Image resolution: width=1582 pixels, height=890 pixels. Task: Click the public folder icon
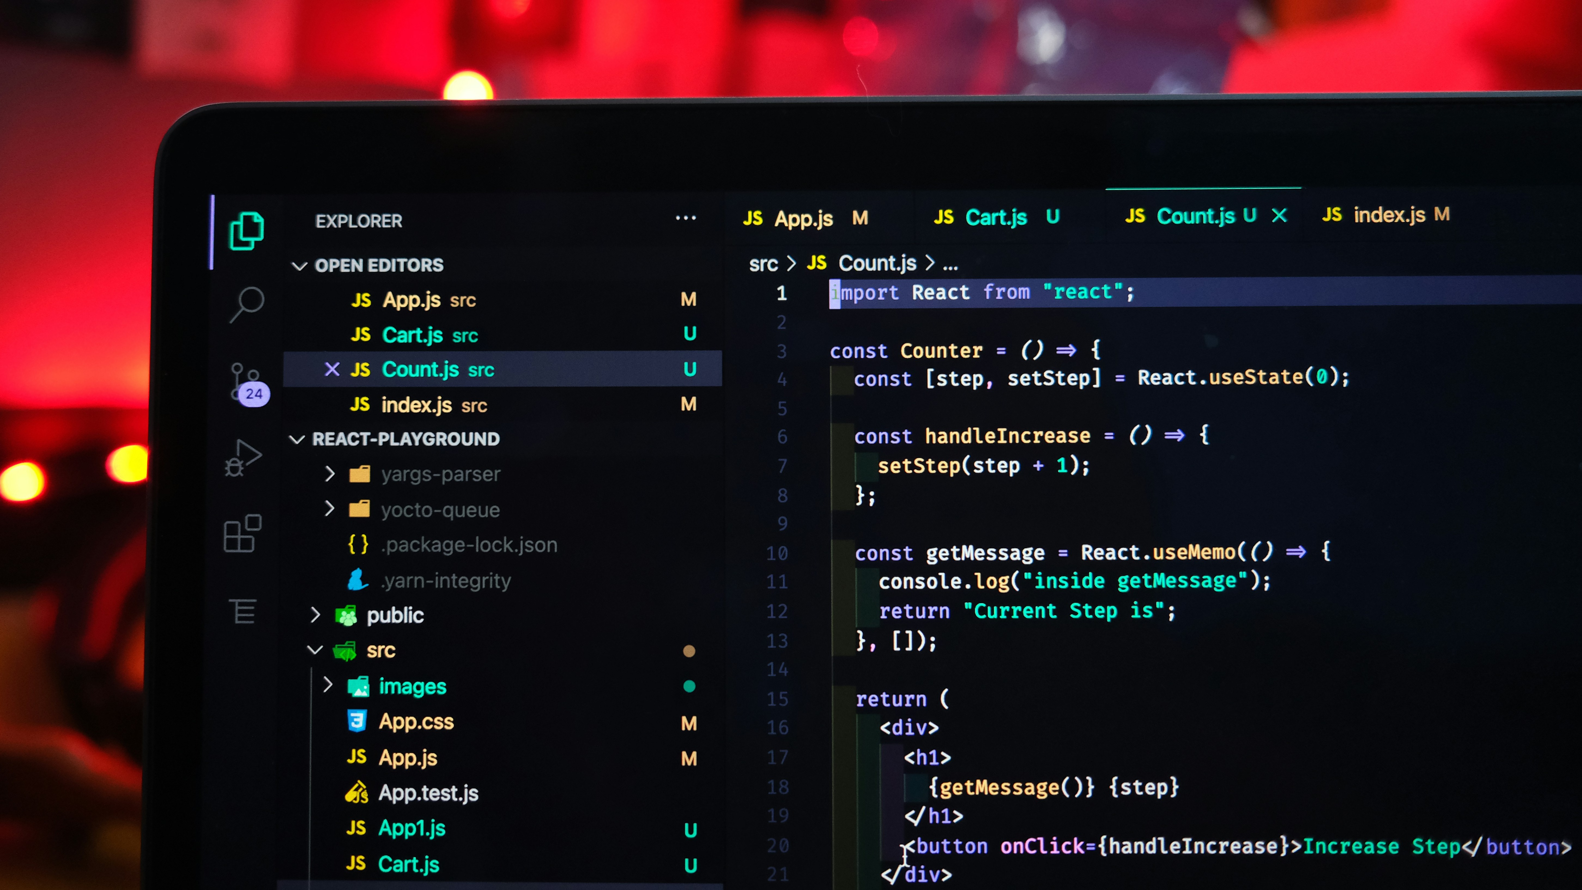(346, 616)
